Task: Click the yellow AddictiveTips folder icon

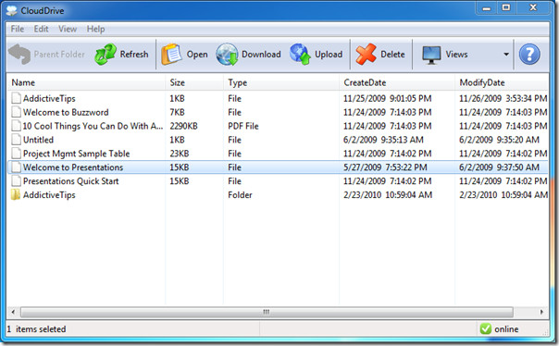Action: click(x=16, y=194)
